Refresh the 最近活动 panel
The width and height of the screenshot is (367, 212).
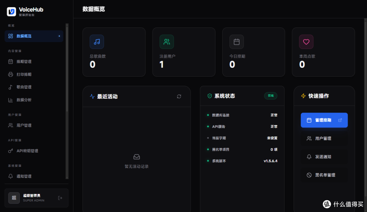(179, 96)
